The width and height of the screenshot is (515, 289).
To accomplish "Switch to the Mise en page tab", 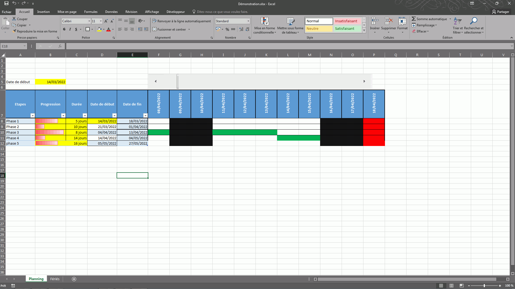I will tap(67, 12).
